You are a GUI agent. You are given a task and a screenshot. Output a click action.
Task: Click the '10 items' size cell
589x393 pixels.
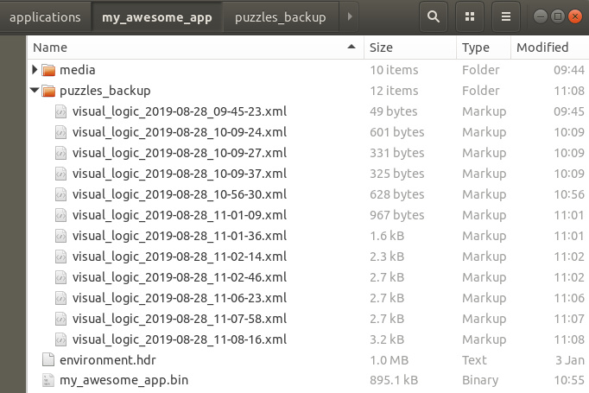394,70
